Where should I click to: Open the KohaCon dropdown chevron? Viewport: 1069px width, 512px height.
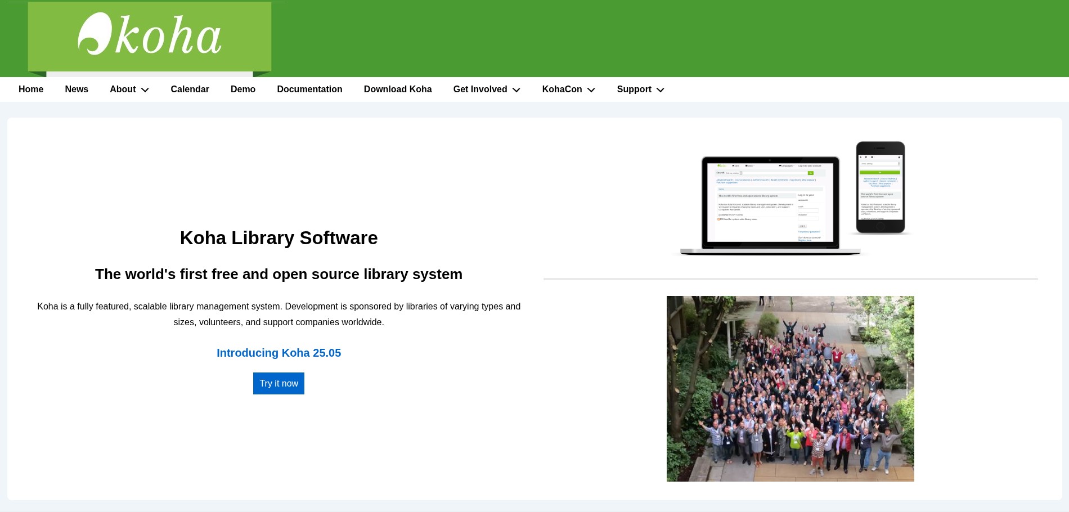[x=591, y=90]
